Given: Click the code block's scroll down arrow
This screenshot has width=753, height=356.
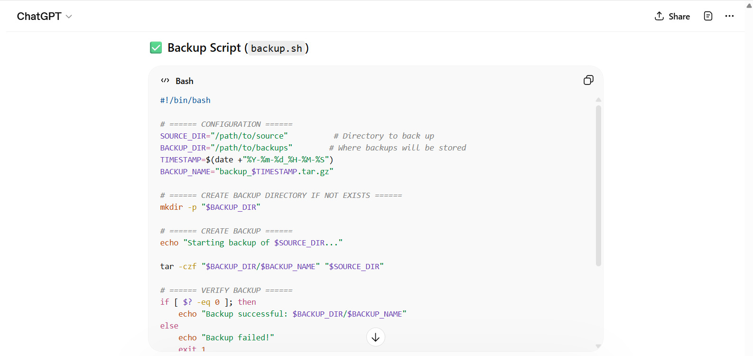Looking at the screenshot, I should [x=598, y=347].
